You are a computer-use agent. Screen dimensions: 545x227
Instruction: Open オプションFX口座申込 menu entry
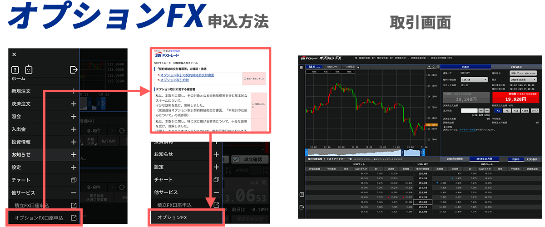coord(44,218)
